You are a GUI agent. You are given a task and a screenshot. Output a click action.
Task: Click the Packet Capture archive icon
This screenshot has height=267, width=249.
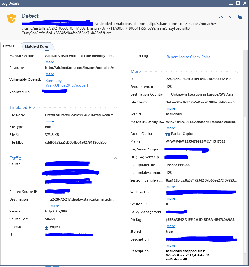(167, 134)
